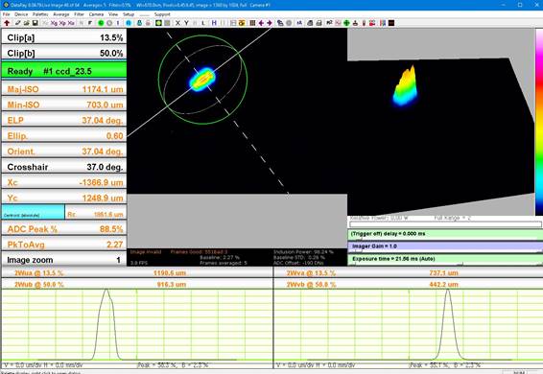Toggle the Xp peak toolbar button
This screenshot has width=543, height=374.
coord(62,23)
